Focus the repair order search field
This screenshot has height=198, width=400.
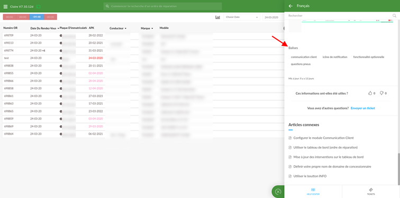coord(163,6)
